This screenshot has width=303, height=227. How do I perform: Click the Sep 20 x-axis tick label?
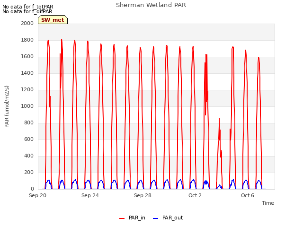tap(38, 195)
